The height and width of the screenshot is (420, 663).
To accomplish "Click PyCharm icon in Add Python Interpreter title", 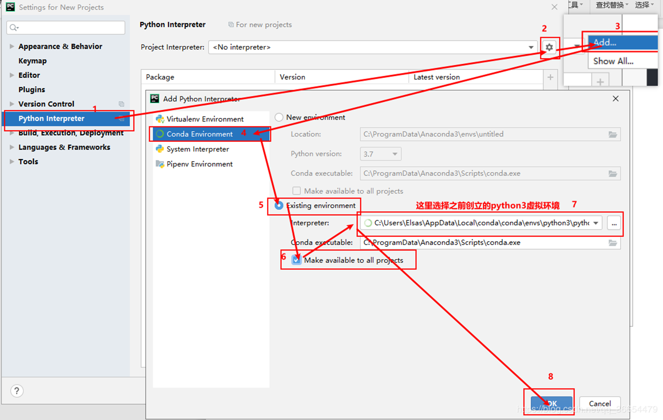I will pyautogui.click(x=155, y=98).
